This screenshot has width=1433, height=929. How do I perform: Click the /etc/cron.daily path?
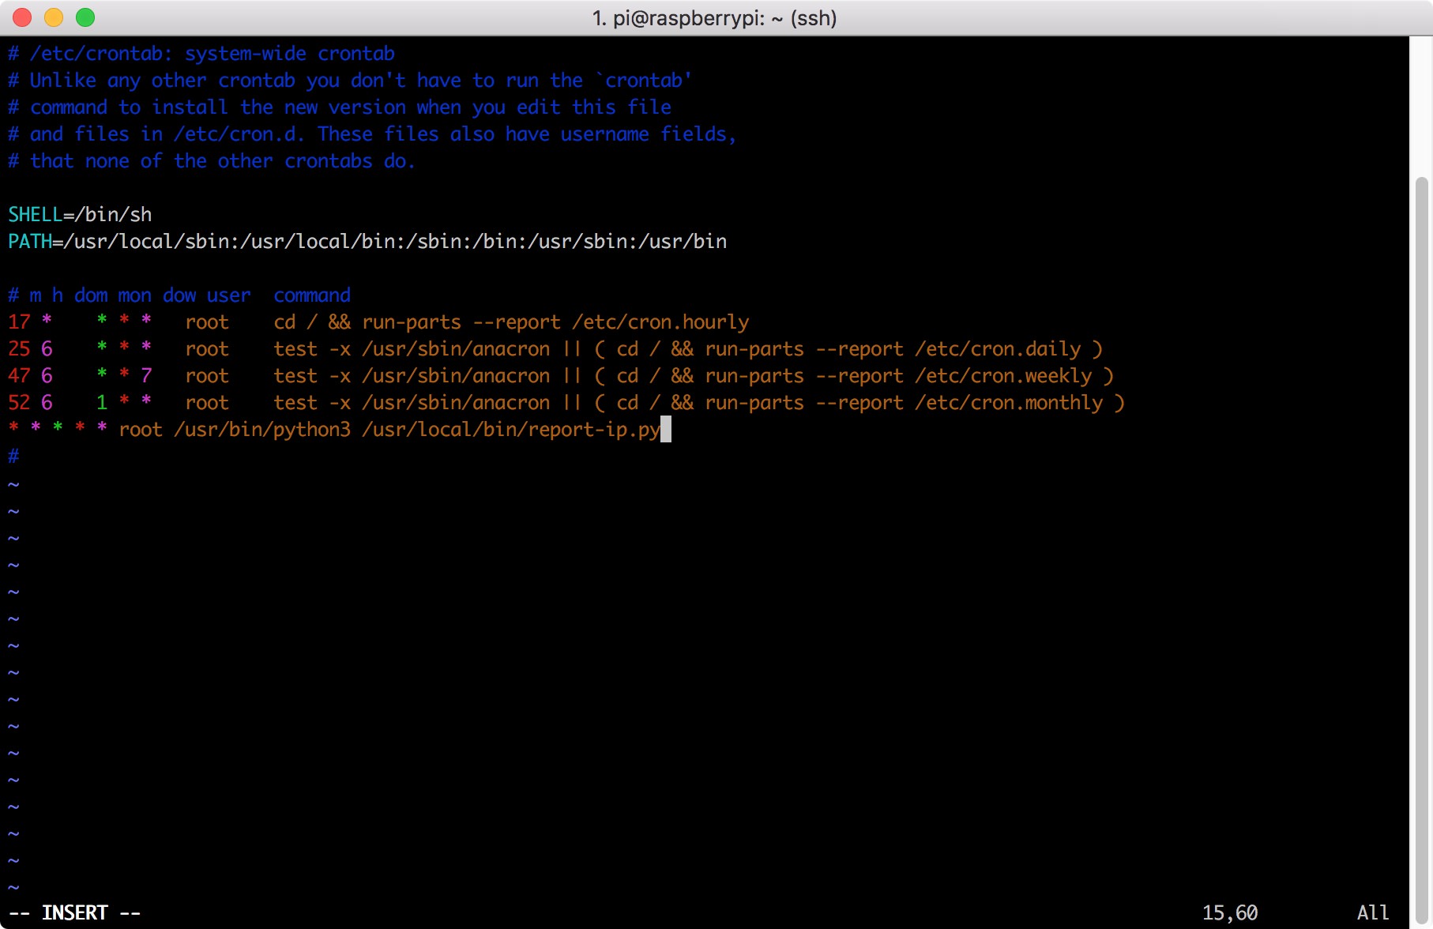998,349
